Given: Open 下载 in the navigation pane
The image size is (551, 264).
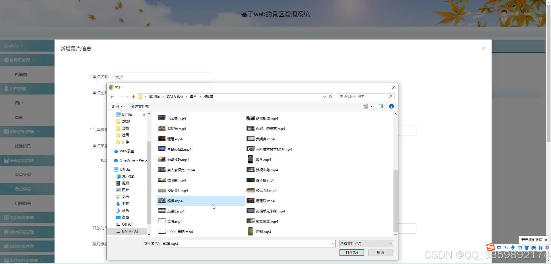Looking at the screenshot, I should pyautogui.click(x=123, y=204).
